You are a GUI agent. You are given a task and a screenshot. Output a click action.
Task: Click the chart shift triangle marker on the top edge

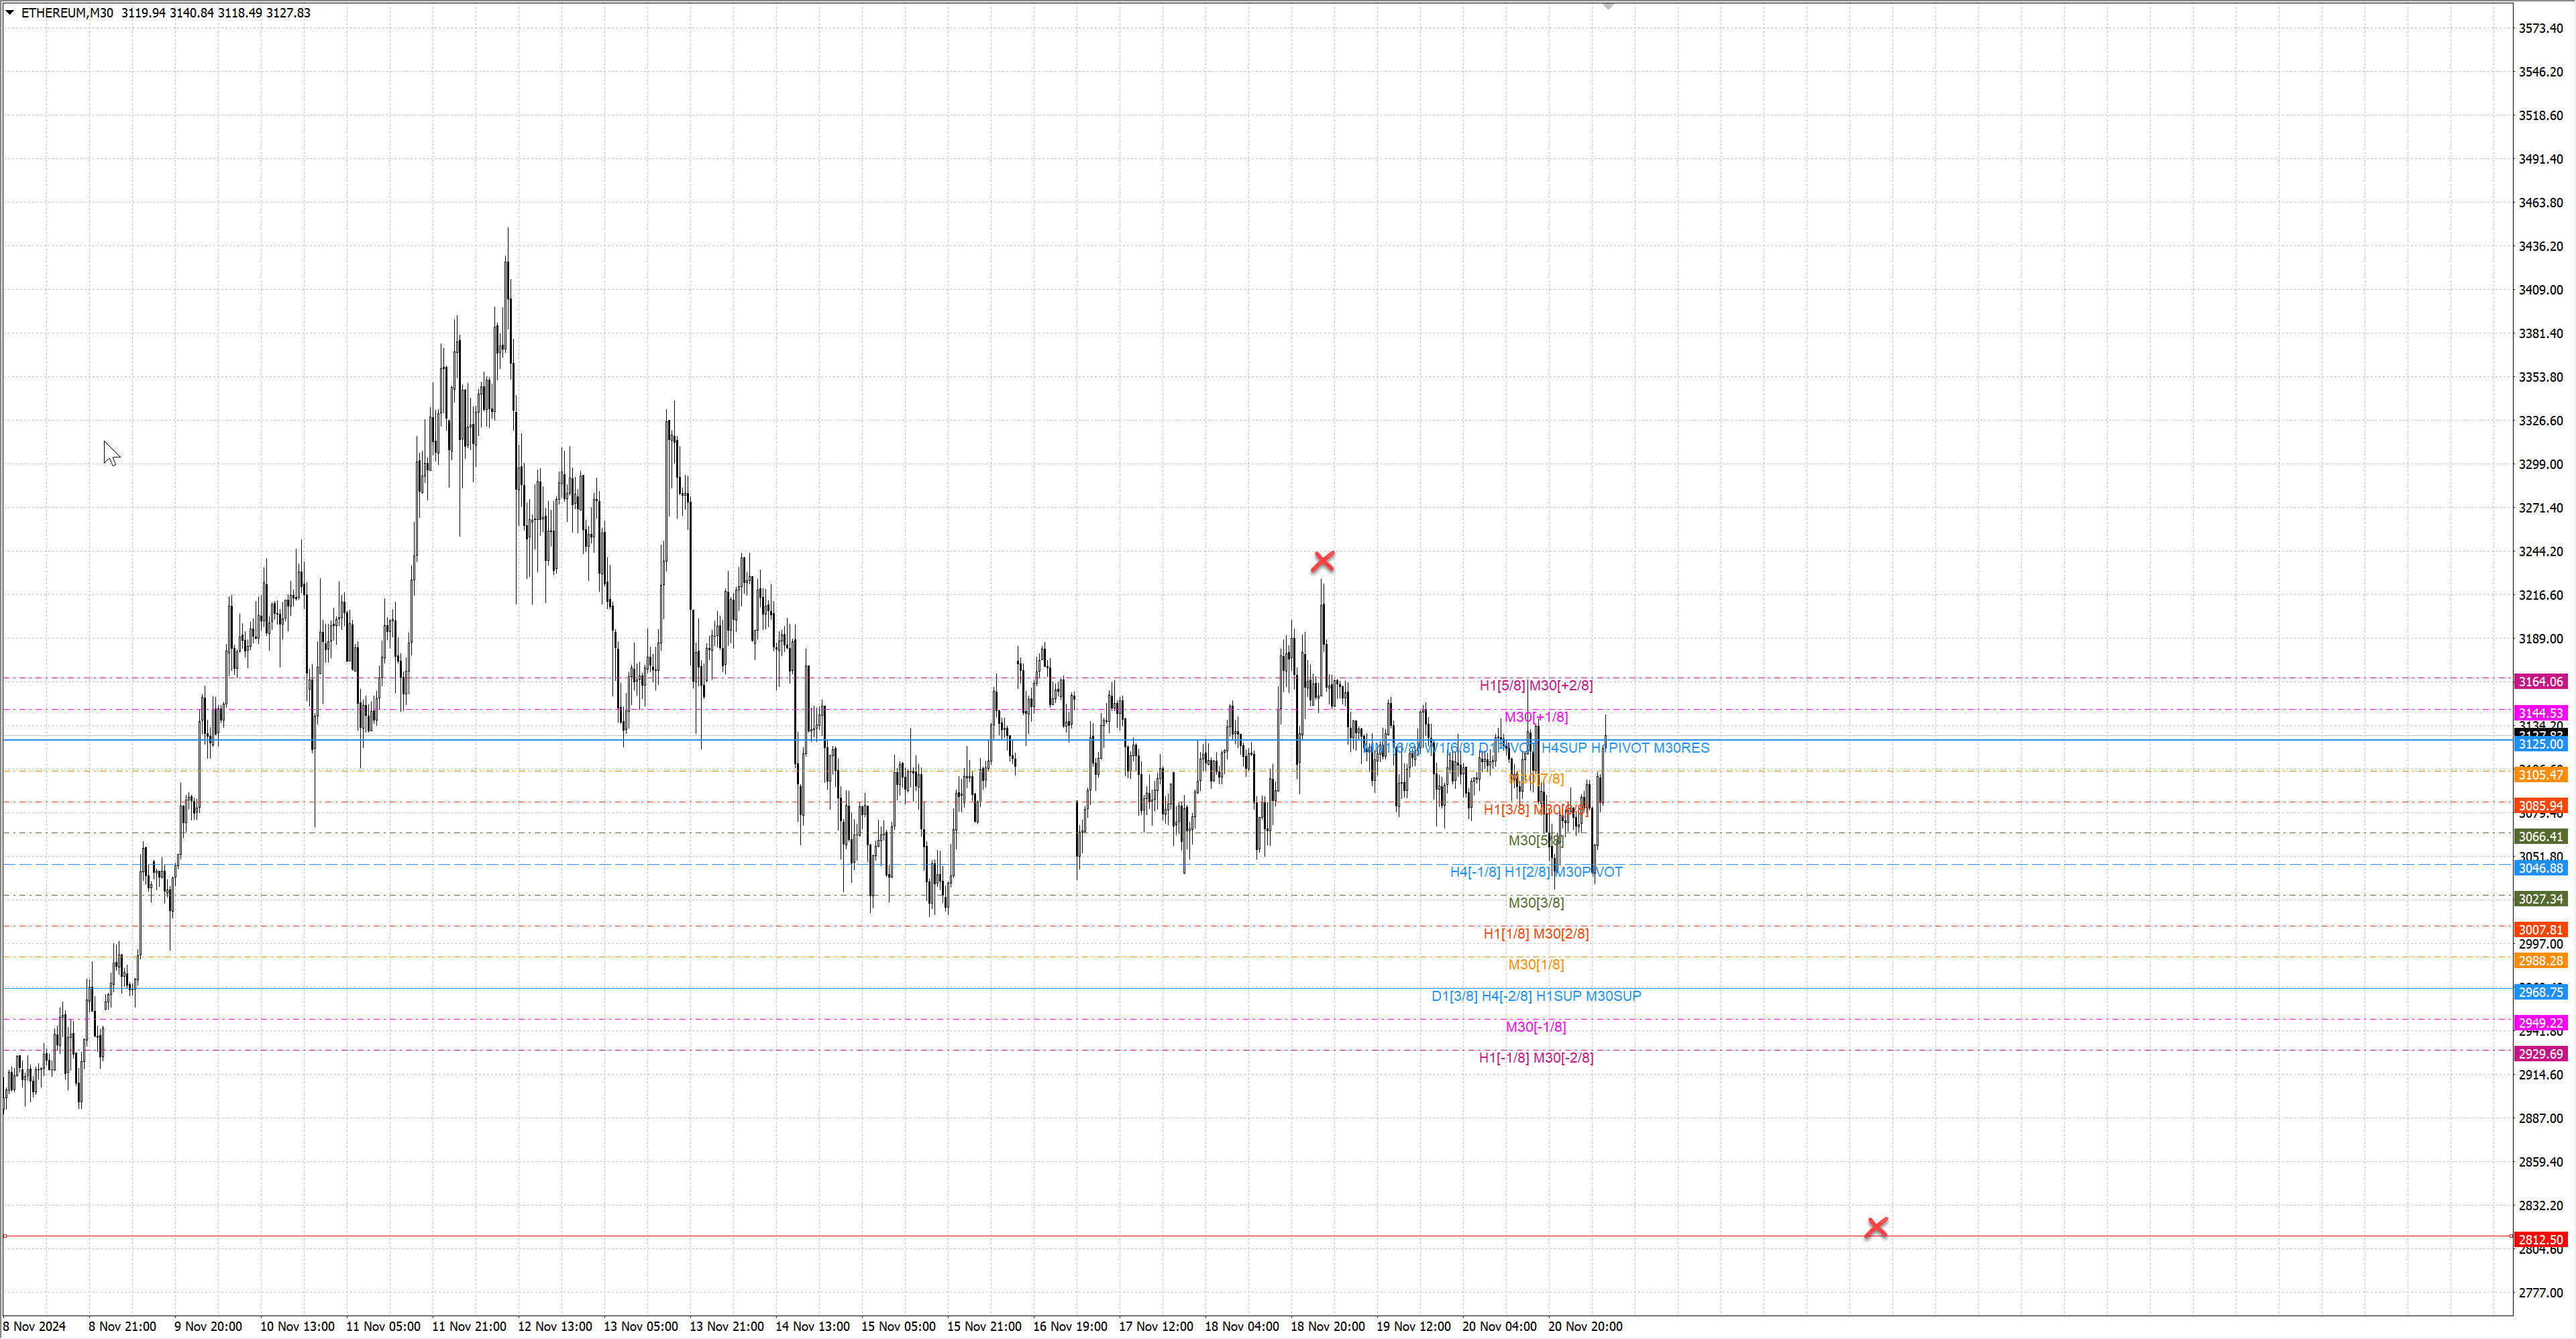pyautogui.click(x=1608, y=6)
